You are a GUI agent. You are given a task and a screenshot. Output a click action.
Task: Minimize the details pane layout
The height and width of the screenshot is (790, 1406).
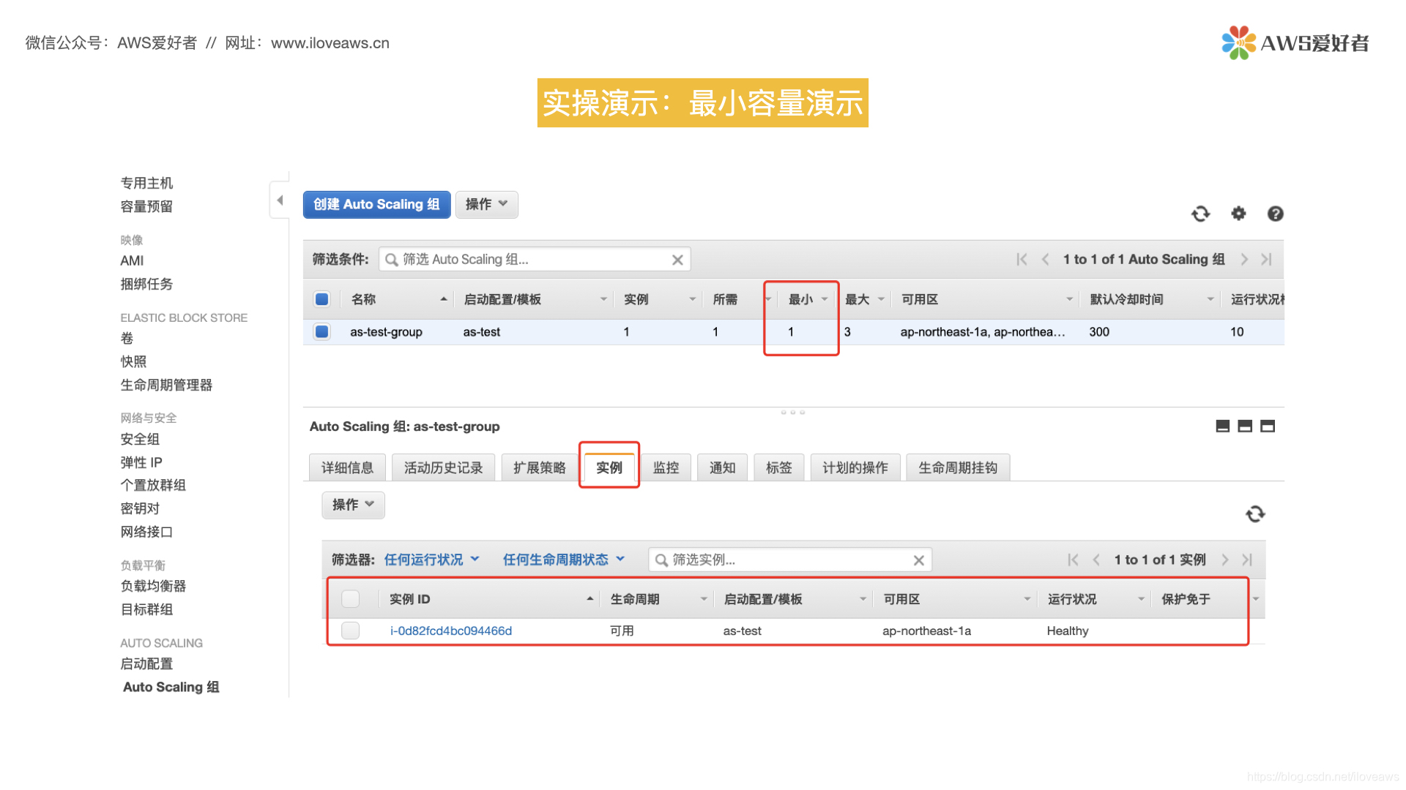[1222, 426]
